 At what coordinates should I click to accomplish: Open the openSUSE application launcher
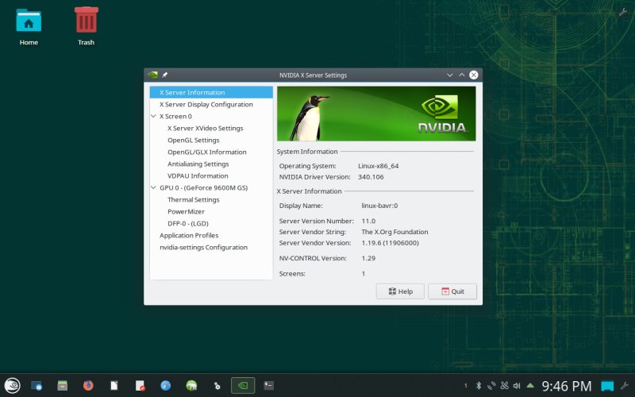12,385
